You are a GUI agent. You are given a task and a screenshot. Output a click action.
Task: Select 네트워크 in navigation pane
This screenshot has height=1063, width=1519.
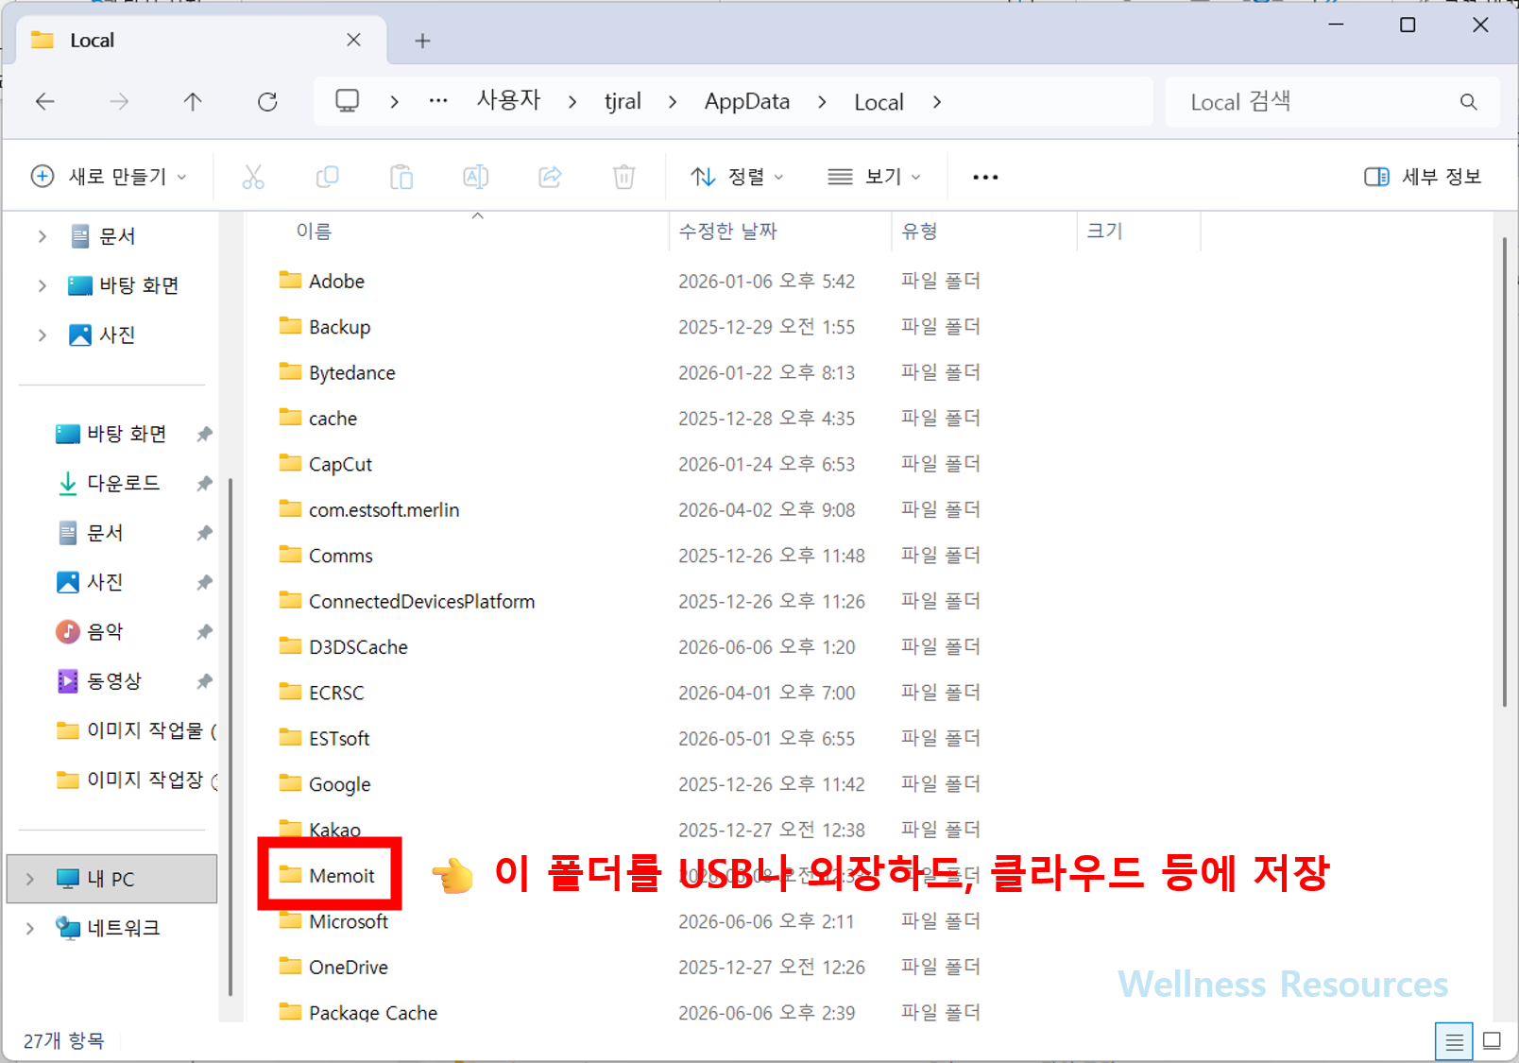tap(108, 928)
